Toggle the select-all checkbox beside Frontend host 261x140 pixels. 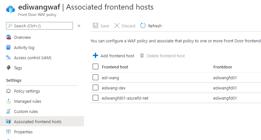tap(95, 66)
